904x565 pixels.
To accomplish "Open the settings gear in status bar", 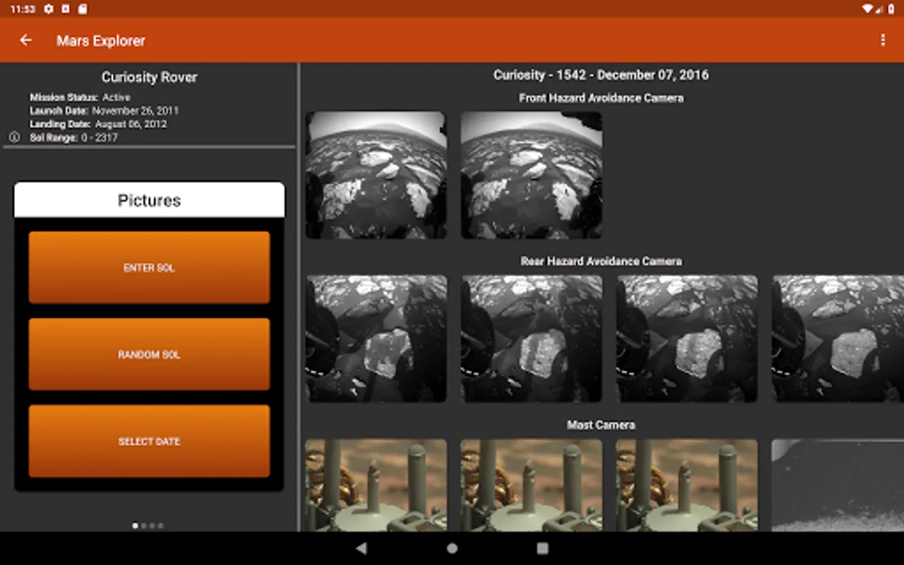I will pyautogui.click(x=48, y=9).
